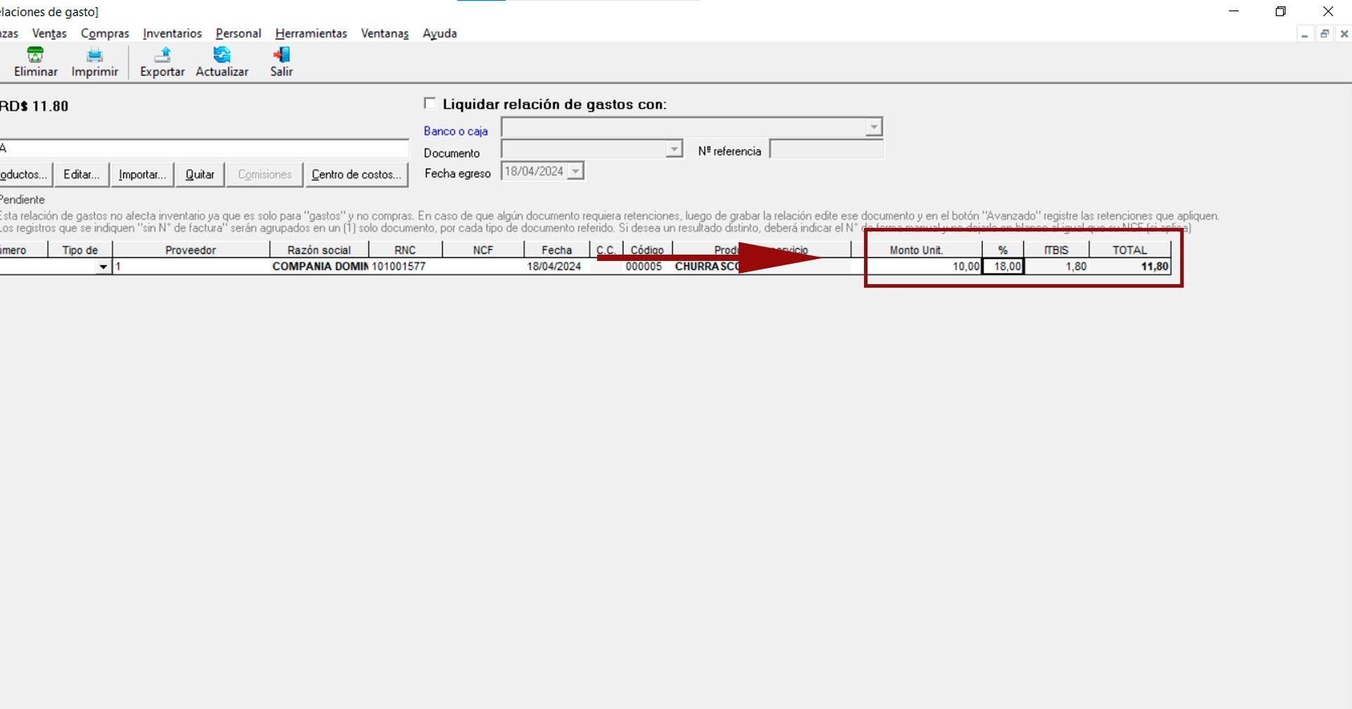
Task: Open the Documento combo box
Action: (674, 149)
